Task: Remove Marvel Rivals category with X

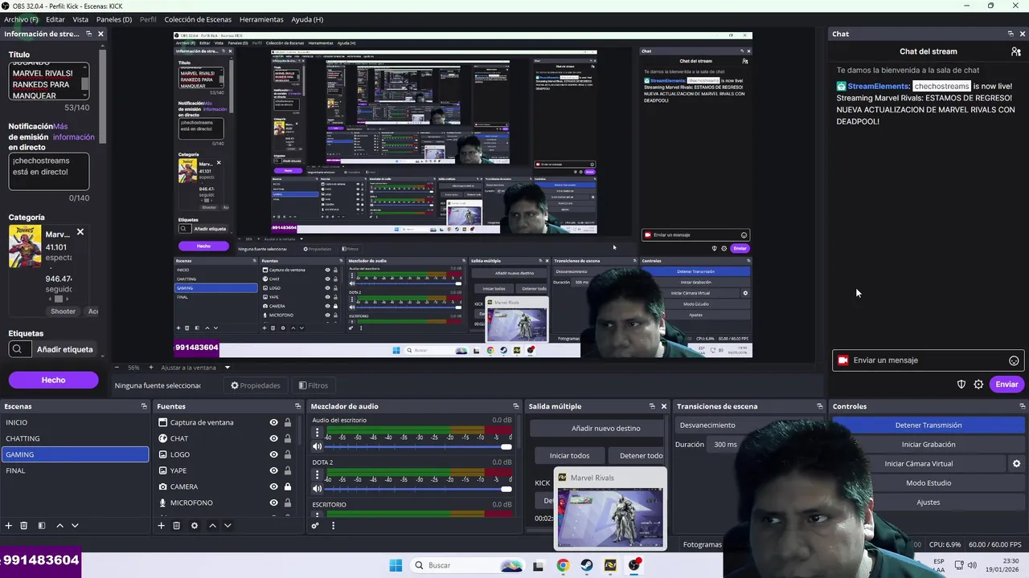Action: click(80, 232)
